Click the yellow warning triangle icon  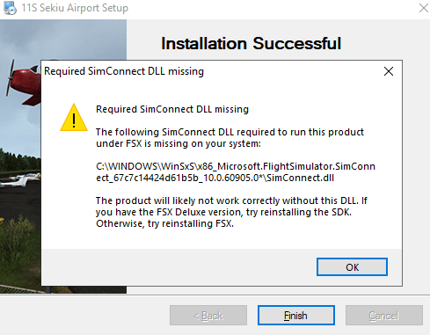(x=74, y=118)
